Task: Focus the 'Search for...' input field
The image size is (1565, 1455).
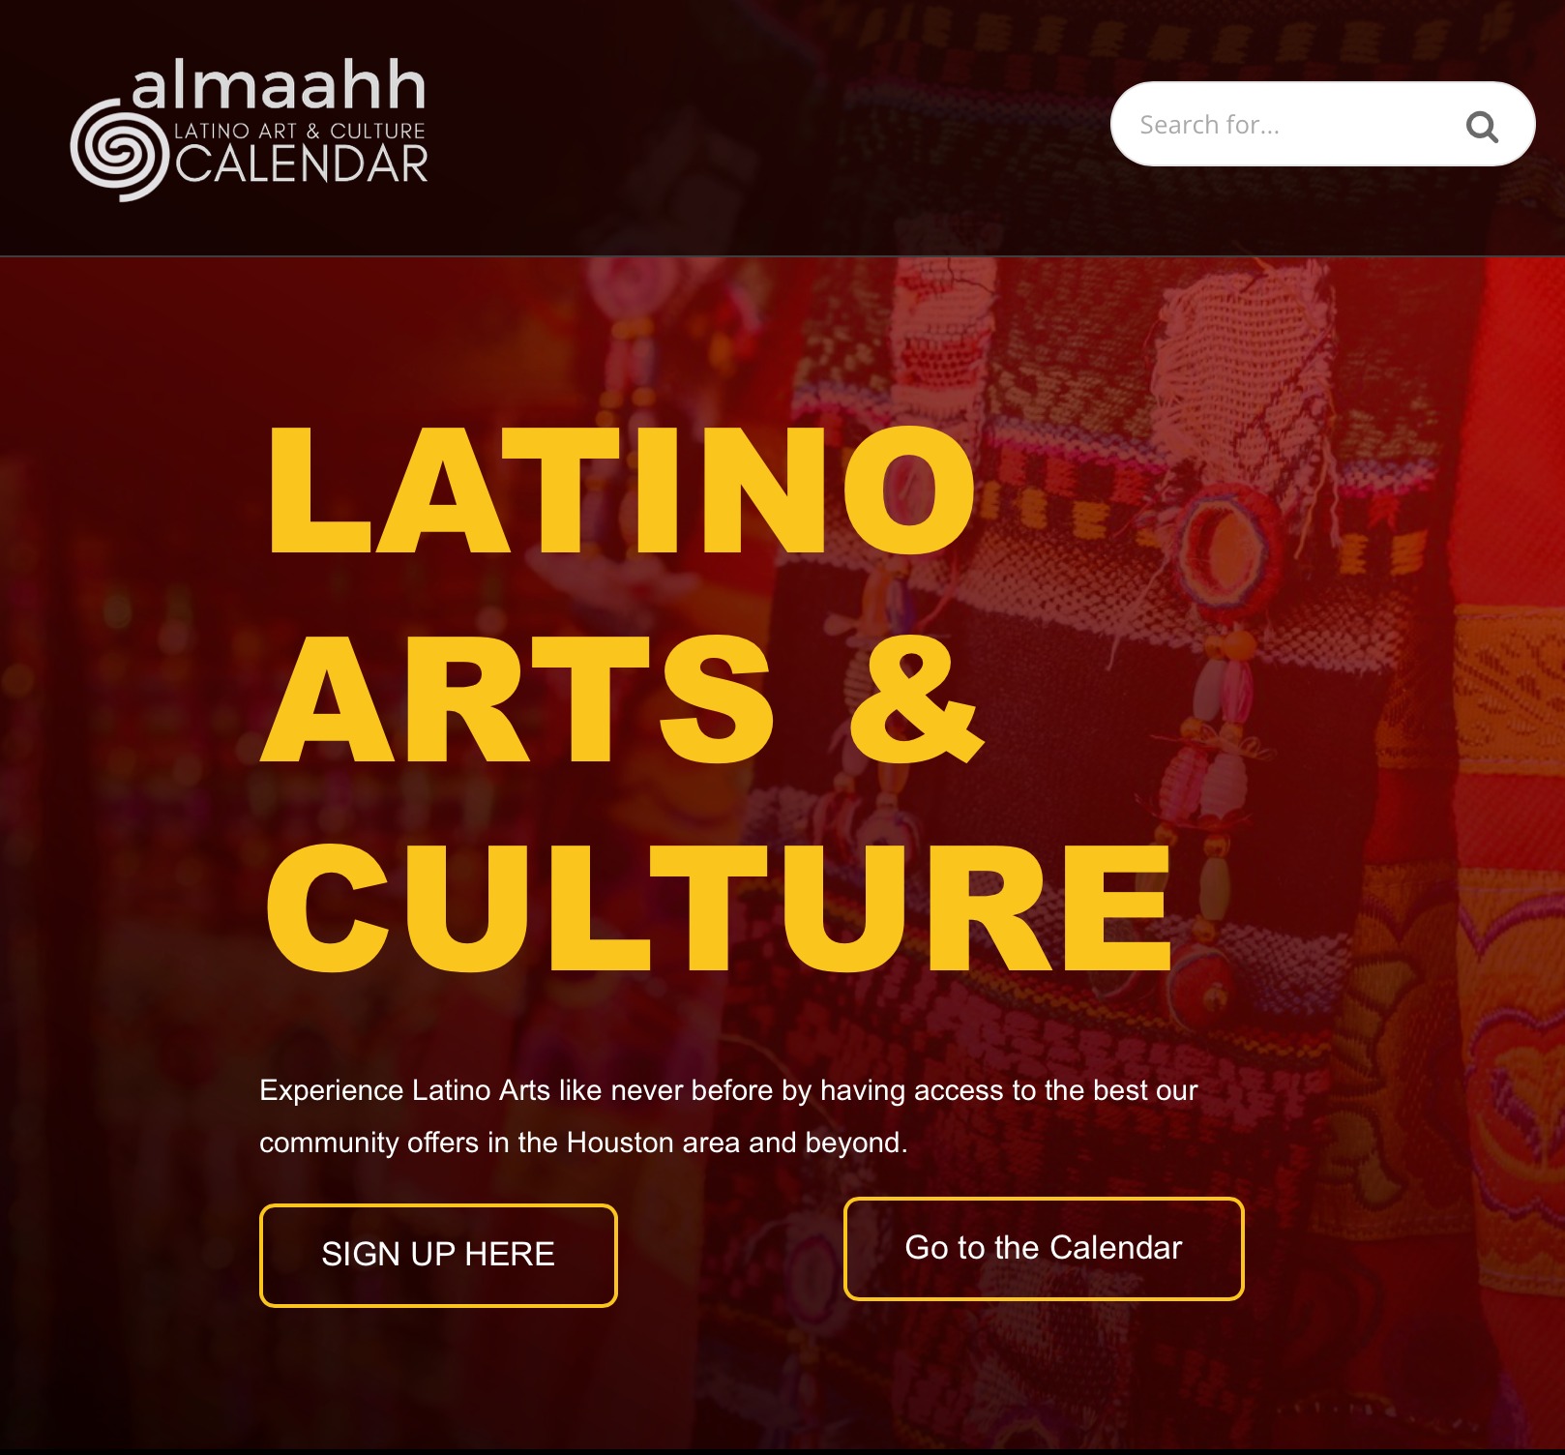Action: 1322,124
